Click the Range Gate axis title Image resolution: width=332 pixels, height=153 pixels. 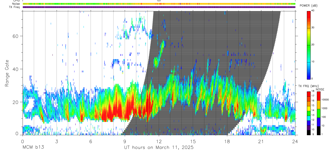tap(7, 73)
